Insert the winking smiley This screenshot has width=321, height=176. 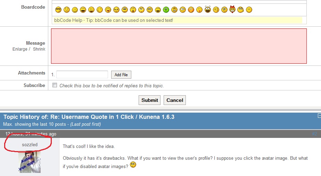click(x=100, y=10)
